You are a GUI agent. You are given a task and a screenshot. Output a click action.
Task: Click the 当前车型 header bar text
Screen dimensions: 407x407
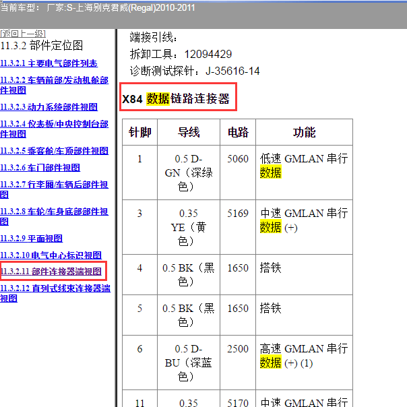click(98, 8)
